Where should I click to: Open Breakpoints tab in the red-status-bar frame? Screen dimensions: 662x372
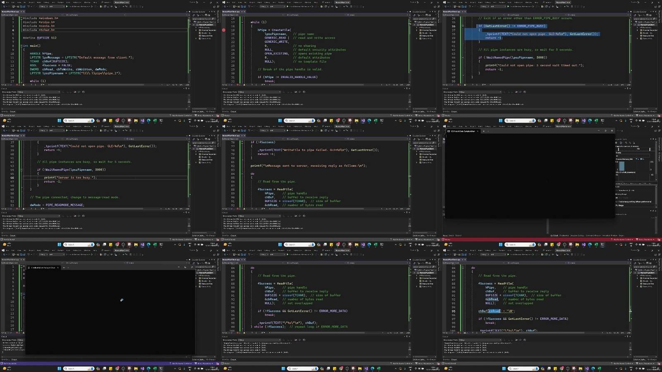click(564, 235)
